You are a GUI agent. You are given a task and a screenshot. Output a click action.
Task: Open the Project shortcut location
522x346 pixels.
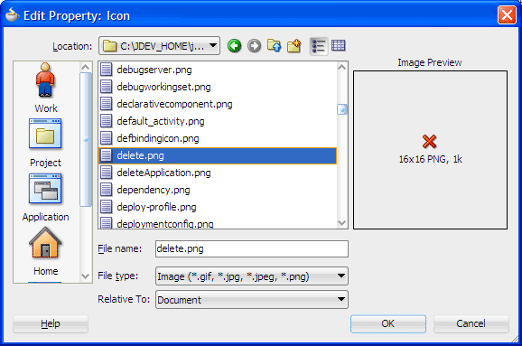click(x=46, y=143)
